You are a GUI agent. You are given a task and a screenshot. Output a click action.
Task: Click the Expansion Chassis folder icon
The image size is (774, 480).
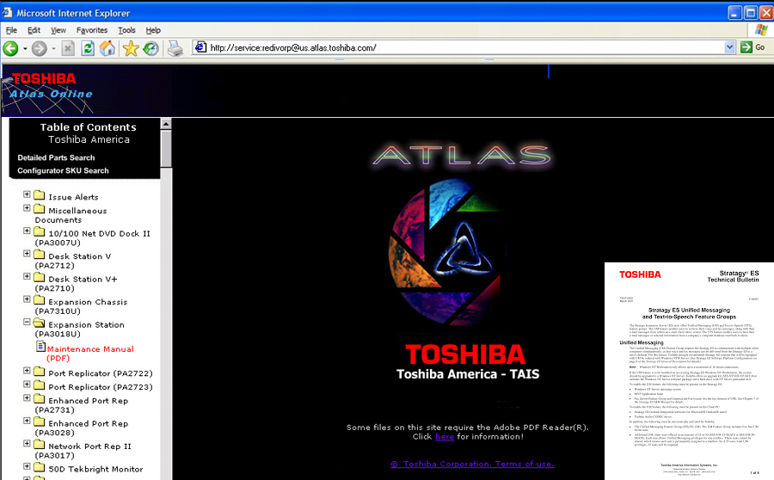[x=40, y=299]
